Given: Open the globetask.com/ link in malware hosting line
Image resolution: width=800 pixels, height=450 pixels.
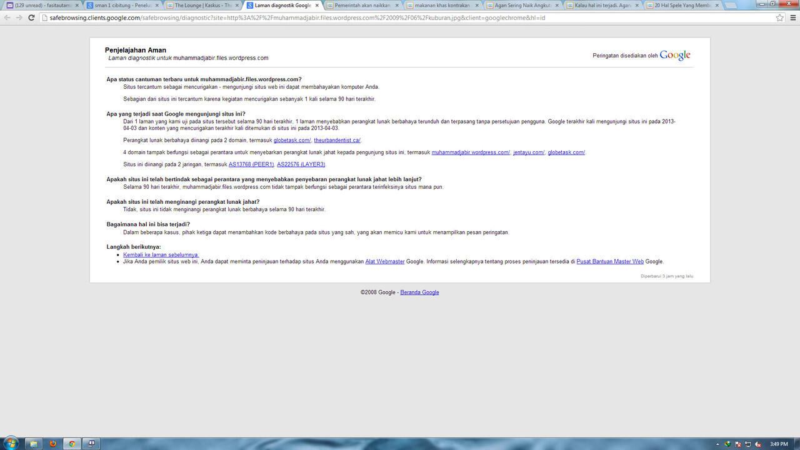Looking at the screenshot, I should pos(292,140).
